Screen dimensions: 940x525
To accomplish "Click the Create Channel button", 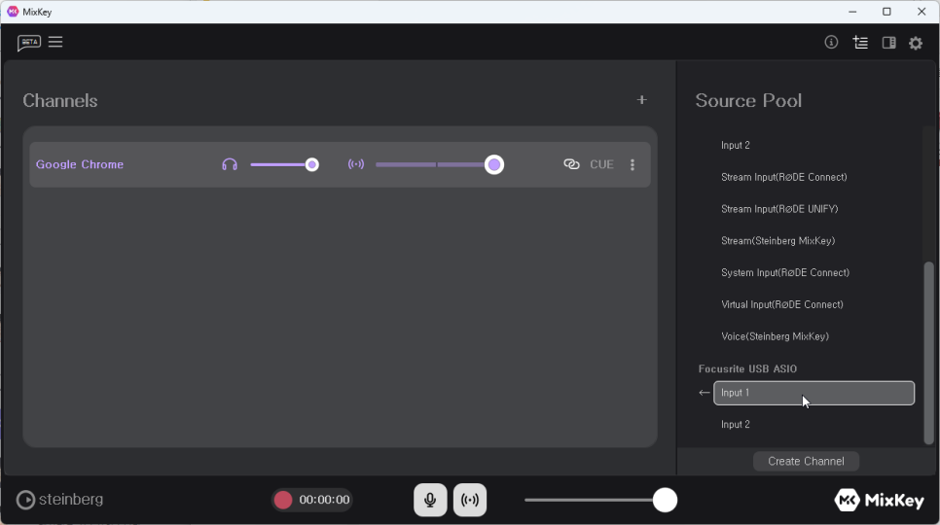I will point(806,462).
